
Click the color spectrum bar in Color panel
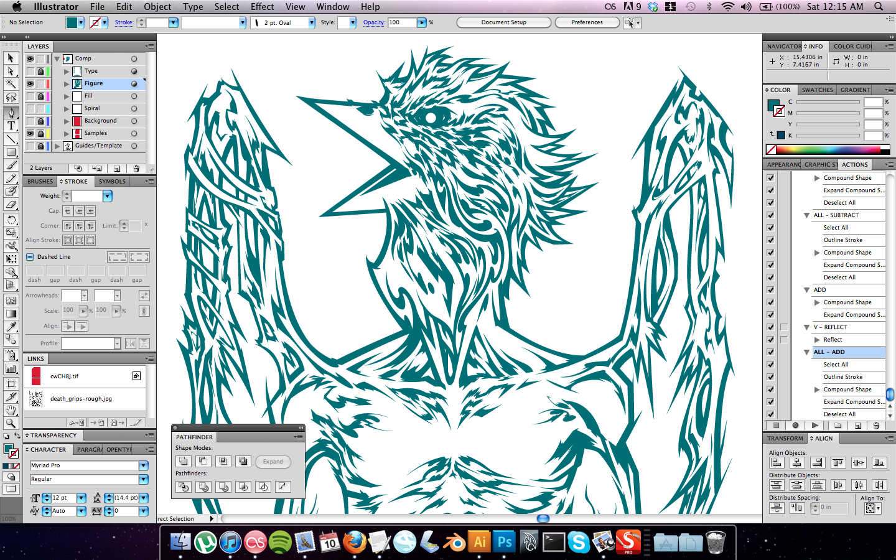(x=828, y=149)
